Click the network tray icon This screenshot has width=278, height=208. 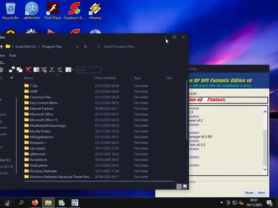click(x=235, y=203)
